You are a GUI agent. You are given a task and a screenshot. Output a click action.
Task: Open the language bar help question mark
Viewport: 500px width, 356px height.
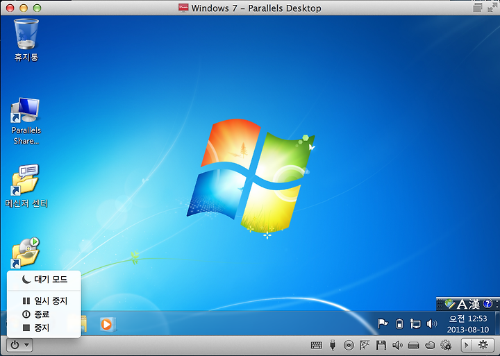[487, 304]
